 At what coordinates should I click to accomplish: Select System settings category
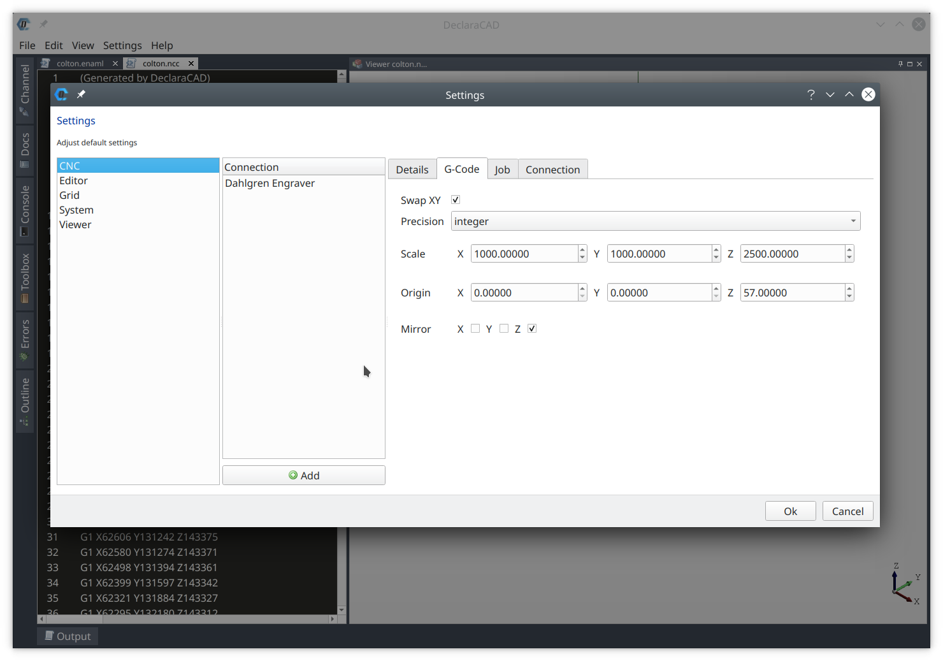[138, 210]
